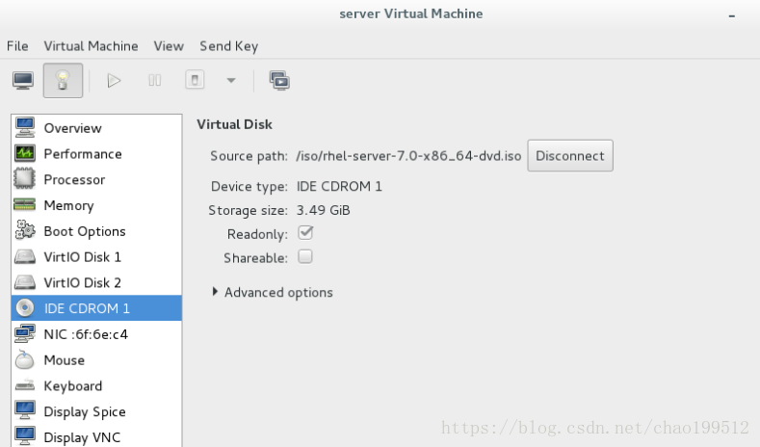Open the Send Key menu
The image size is (760, 447).
tap(229, 46)
